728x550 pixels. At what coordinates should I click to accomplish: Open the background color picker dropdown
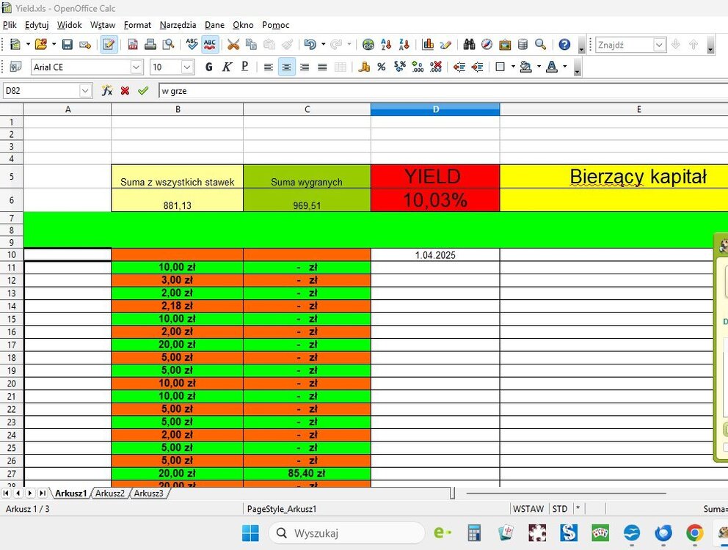539,67
